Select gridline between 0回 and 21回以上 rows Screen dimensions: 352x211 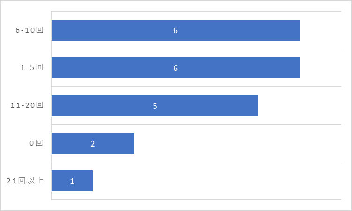[197, 162]
